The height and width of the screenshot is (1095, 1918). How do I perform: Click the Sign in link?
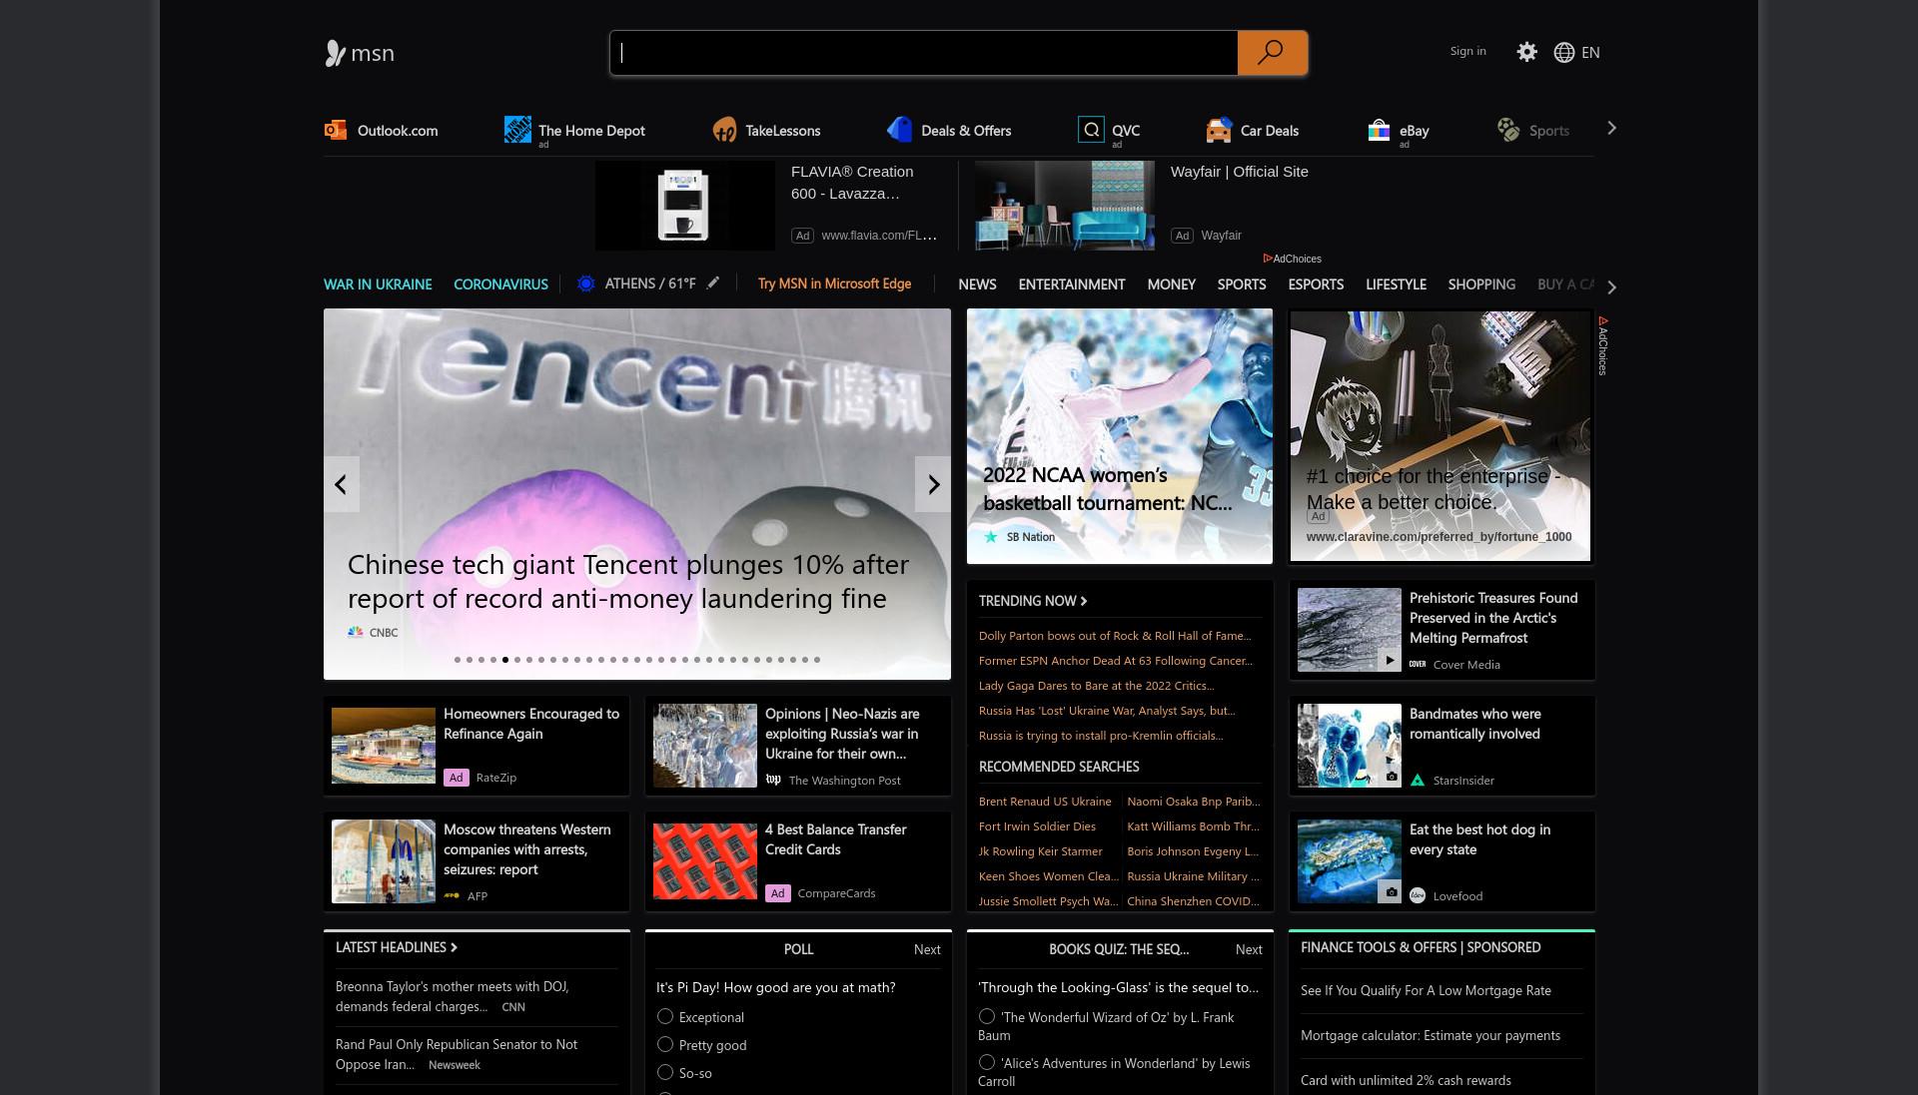pyautogui.click(x=1467, y=51)
